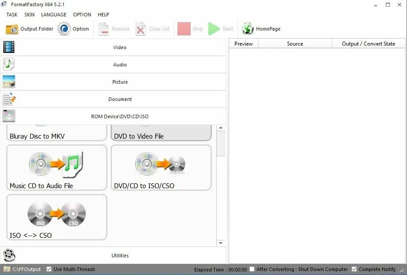This screenshot has width=407, height=275.
Task: Click the Audio music note icon
Action: pos(9,65)
